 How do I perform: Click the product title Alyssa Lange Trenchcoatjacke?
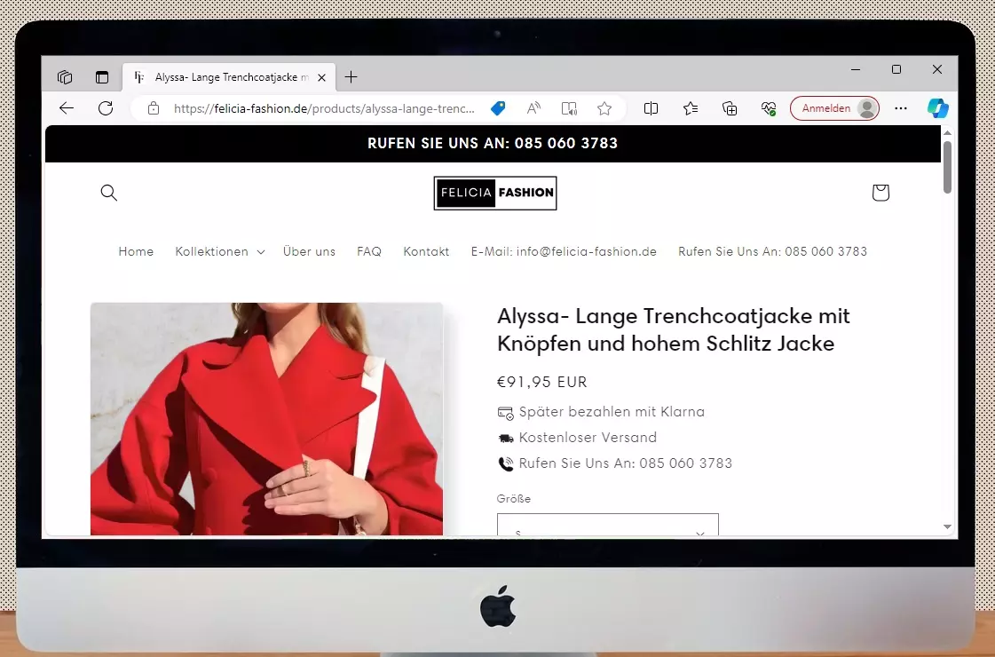[x=674, y=329]
